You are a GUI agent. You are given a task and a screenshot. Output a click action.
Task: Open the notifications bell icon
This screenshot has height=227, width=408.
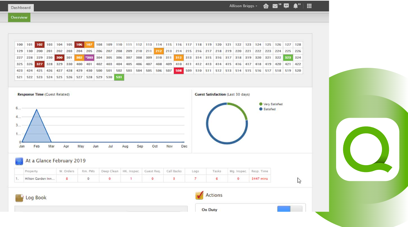pos(296,6)
